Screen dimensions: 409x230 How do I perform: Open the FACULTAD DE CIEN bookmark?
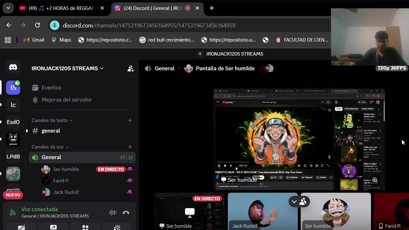(x=302, y=40)
